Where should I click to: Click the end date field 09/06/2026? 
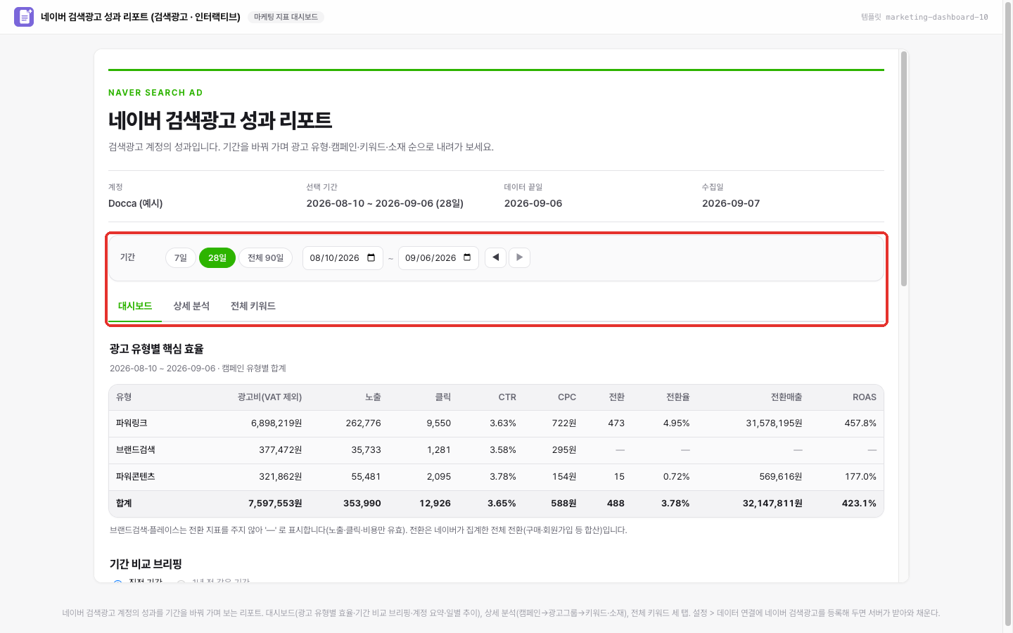click(x=438, y=258)
